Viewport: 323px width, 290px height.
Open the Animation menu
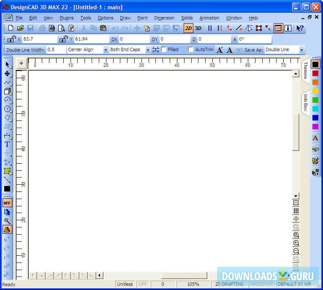coord(209,18)
